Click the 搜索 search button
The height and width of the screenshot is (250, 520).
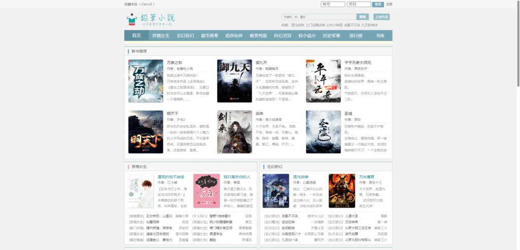click(363, 17)
